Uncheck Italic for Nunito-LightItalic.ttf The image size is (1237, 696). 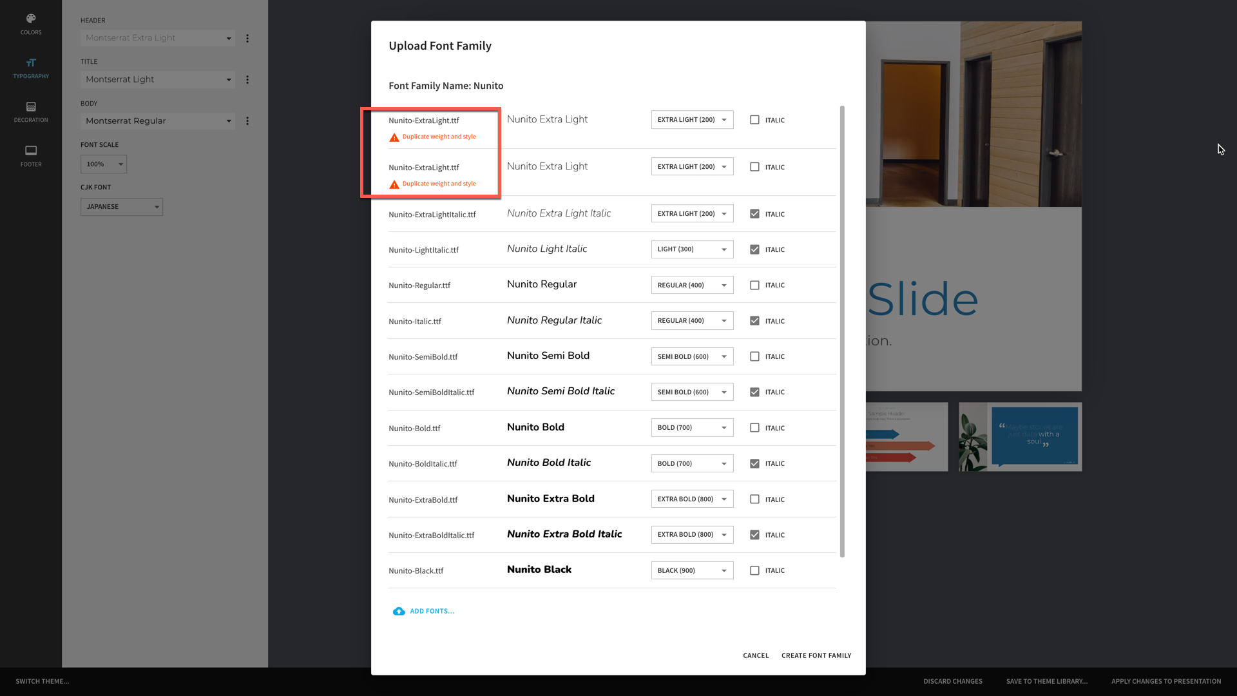[754, 249]
